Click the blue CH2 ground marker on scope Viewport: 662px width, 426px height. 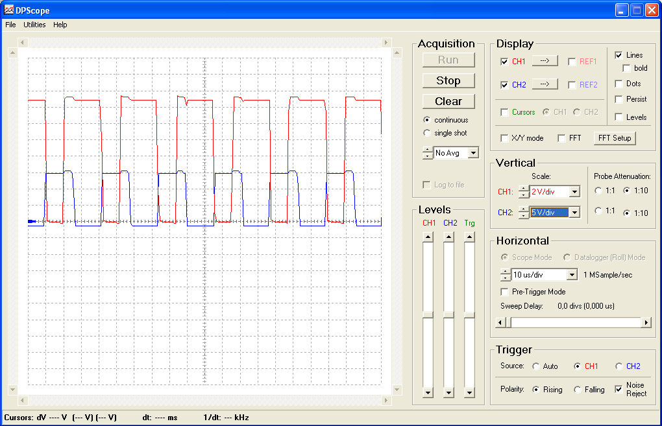pos(32,221)
